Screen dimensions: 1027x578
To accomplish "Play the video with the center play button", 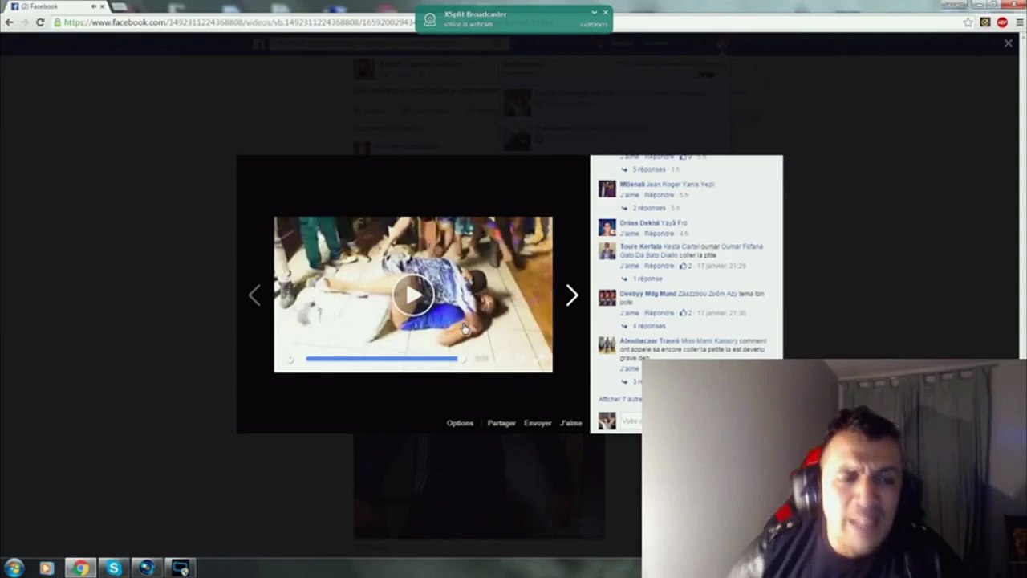I will [x=413, y=295].
